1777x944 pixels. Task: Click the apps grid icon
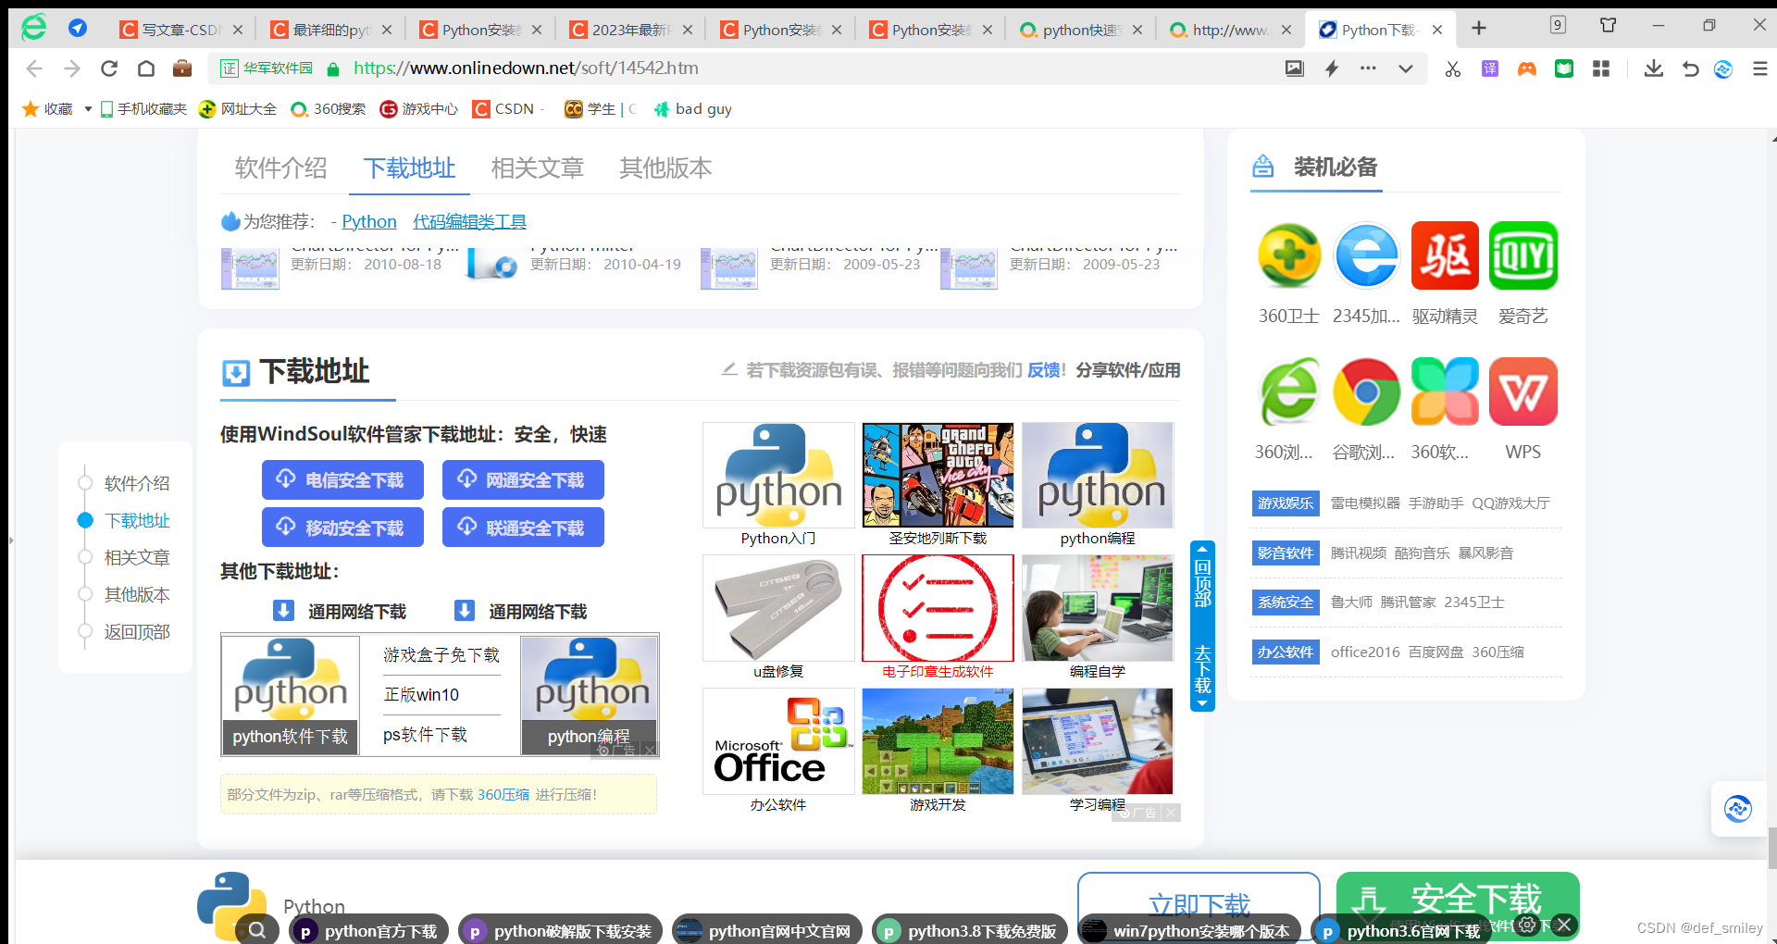point(1601,68)
